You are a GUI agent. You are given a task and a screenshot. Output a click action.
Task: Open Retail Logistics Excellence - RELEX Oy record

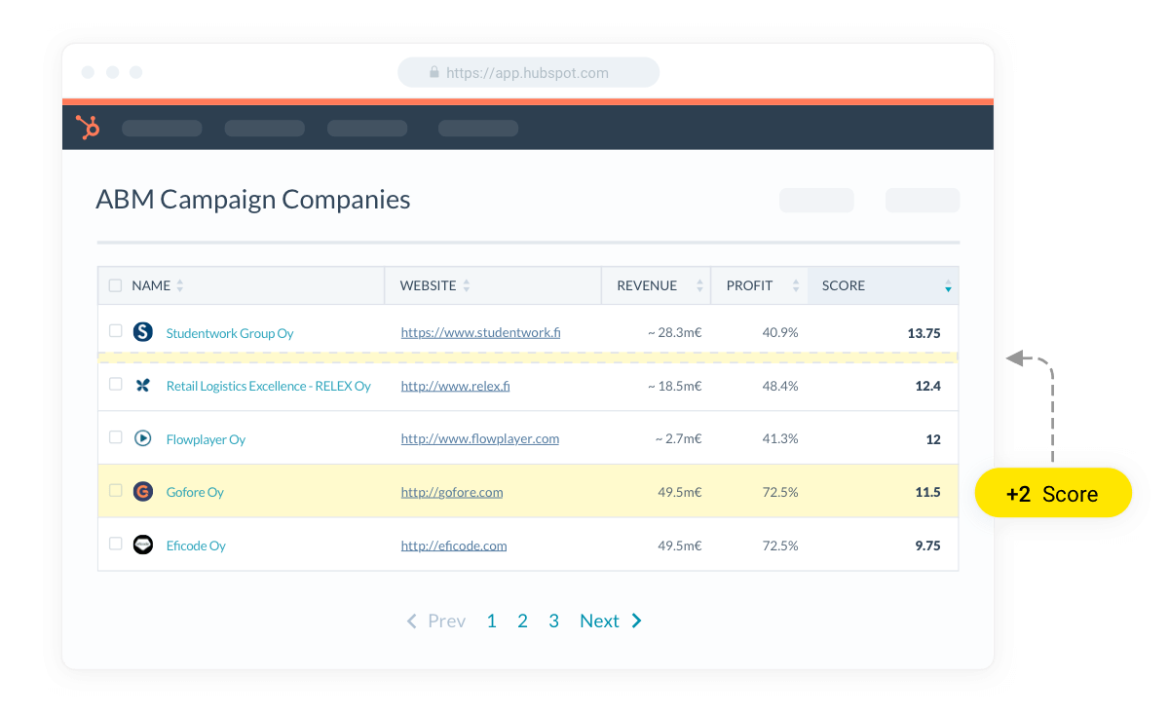[269, 386]
